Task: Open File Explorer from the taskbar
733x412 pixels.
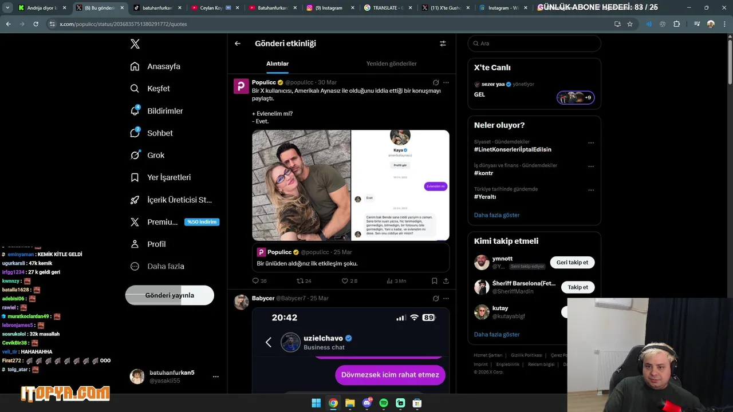Action: pyautogui.click(x=350, y=403)
